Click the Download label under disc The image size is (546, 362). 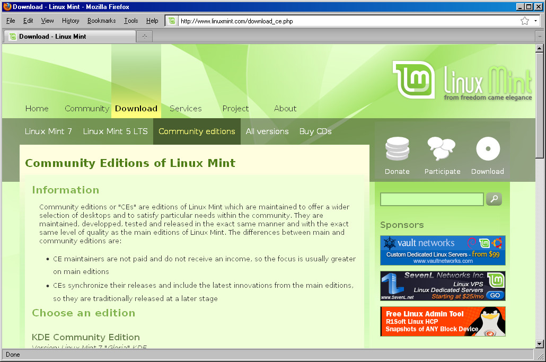(488, 171)
